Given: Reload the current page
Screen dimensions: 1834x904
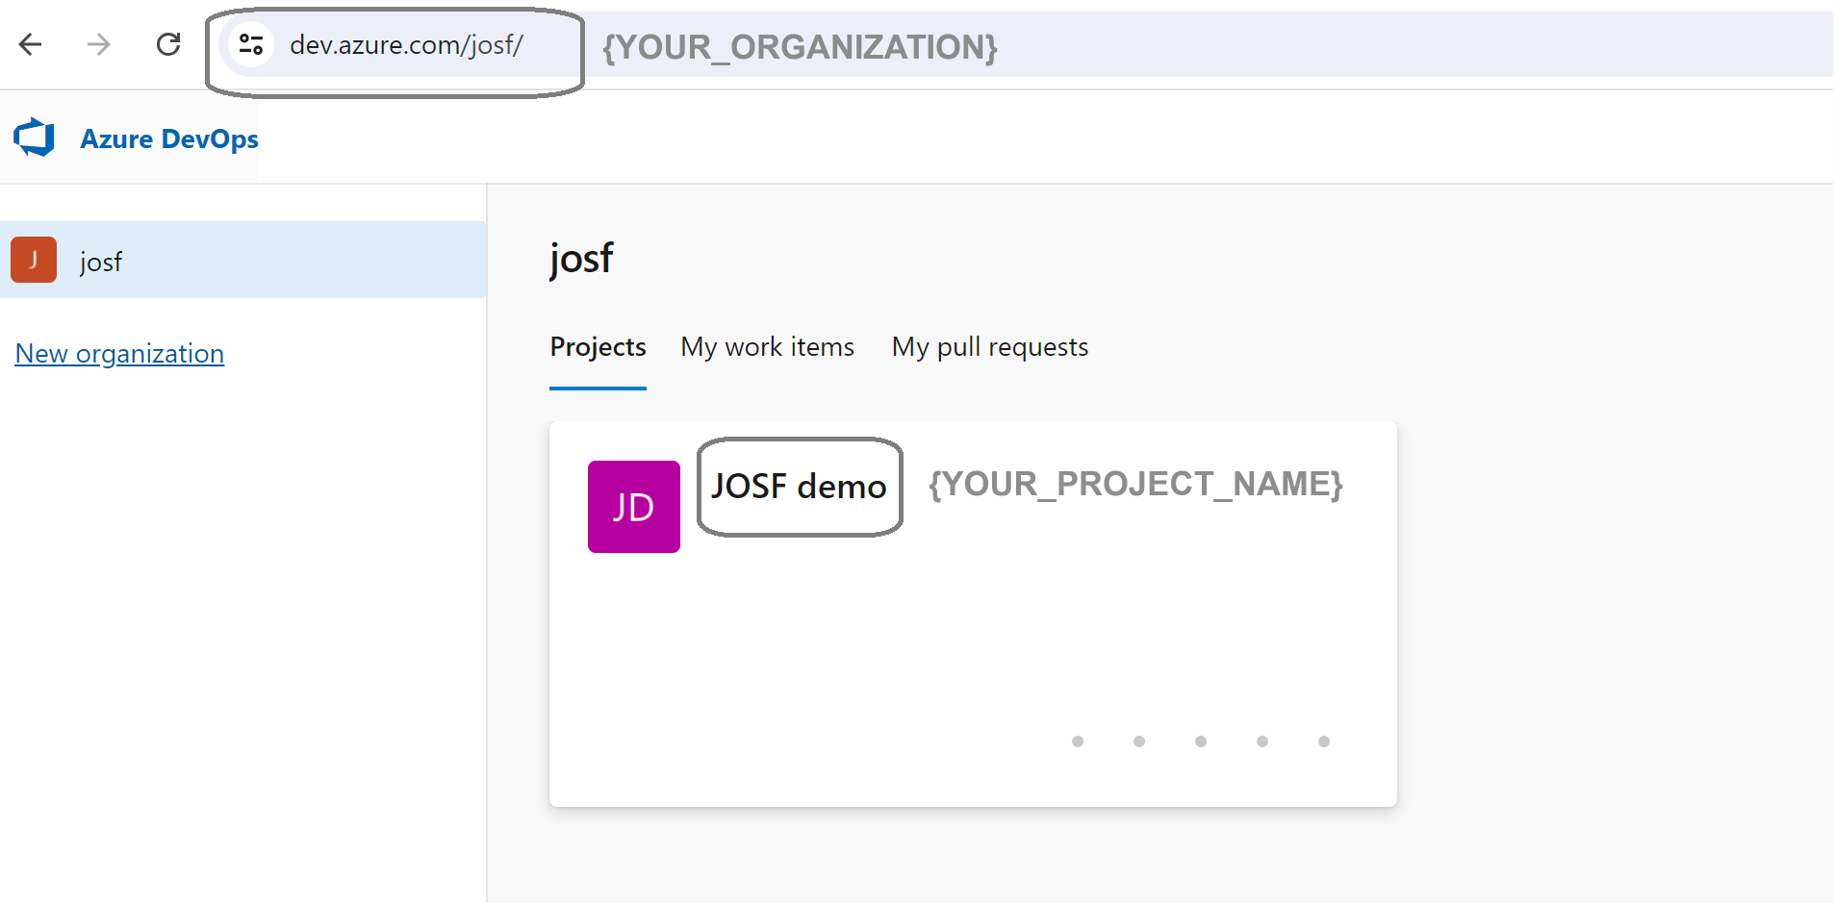Looking at the screenshot, I should click(x=168, y=44).
